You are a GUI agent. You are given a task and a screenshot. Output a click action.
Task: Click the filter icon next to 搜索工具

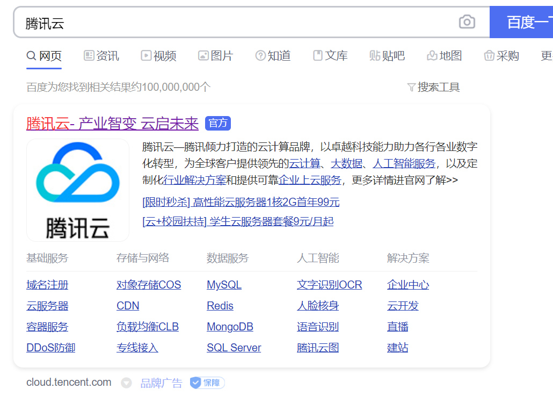coord(412,87)
